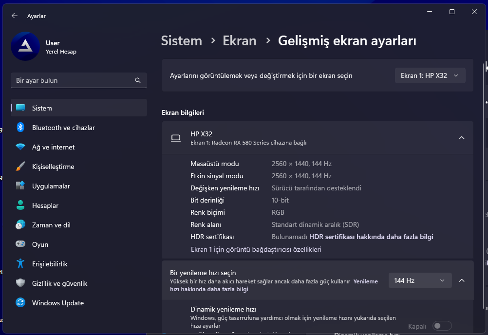Click the User Yerel Hesap name

point(61,47)
